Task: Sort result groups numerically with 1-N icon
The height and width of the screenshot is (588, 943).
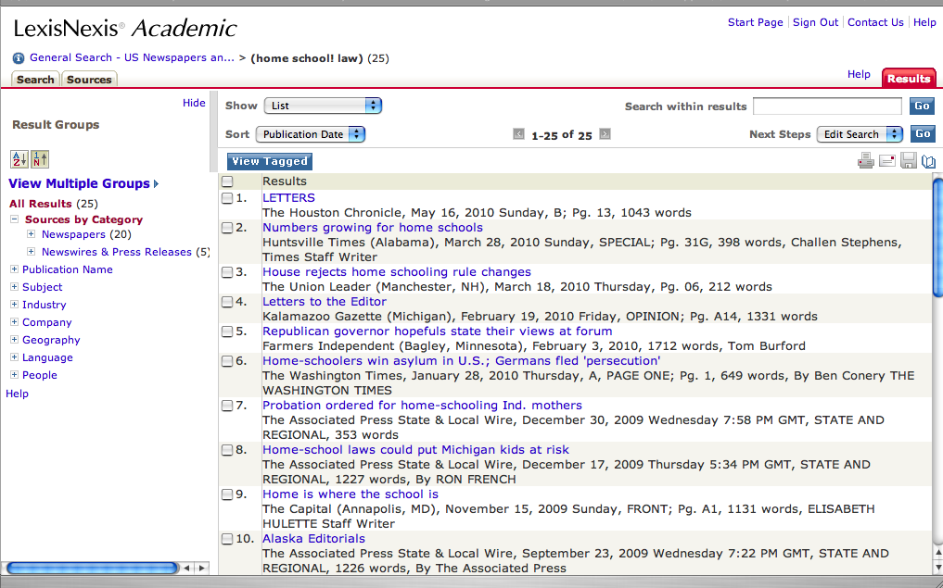Action: tap(40, 159)
